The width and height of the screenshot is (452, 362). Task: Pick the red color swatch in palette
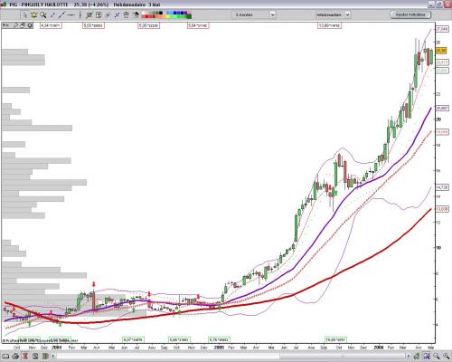coord(146,16)
